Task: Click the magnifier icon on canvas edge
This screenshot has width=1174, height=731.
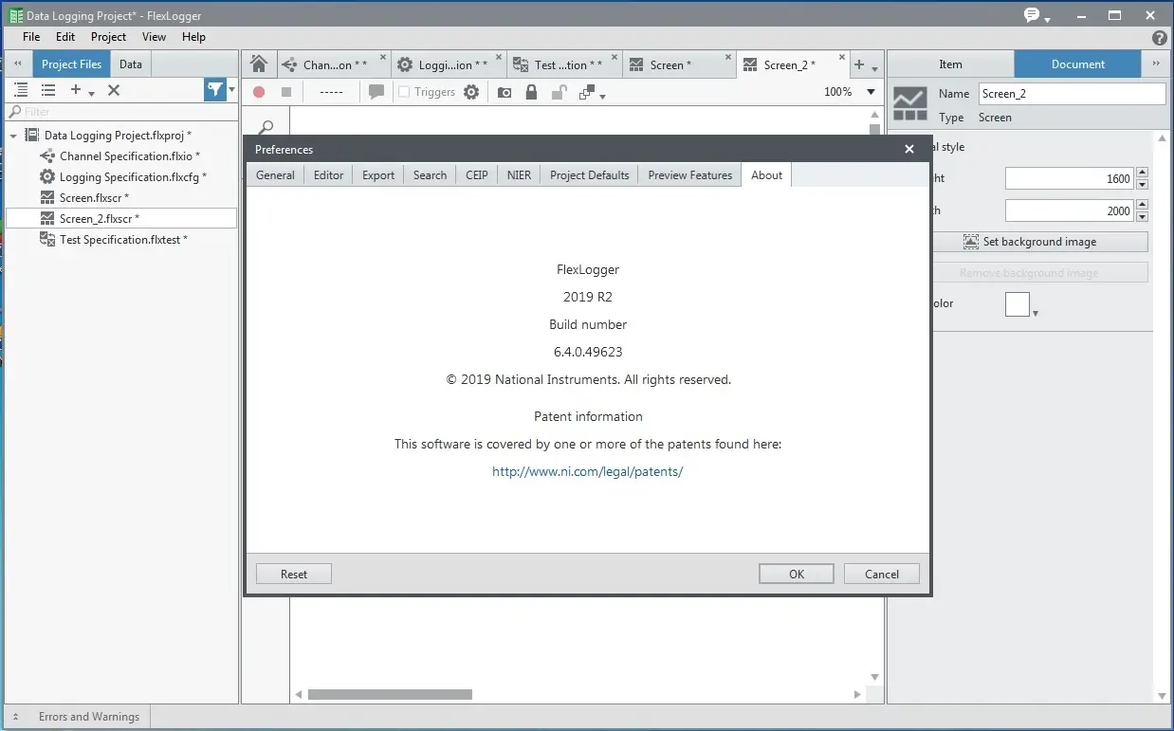Action: (266, 128)
